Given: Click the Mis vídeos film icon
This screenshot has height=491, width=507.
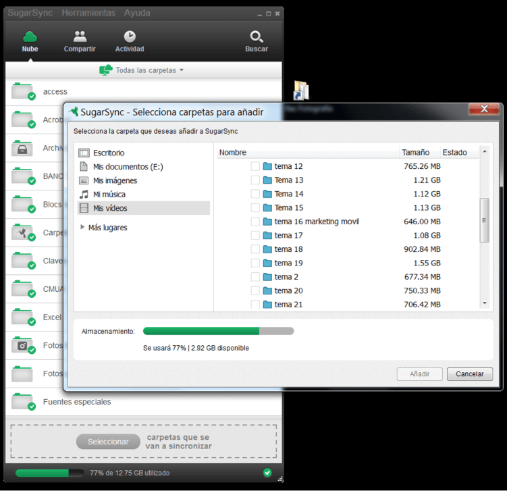Looking at the screenshot, I should point(84,208).
